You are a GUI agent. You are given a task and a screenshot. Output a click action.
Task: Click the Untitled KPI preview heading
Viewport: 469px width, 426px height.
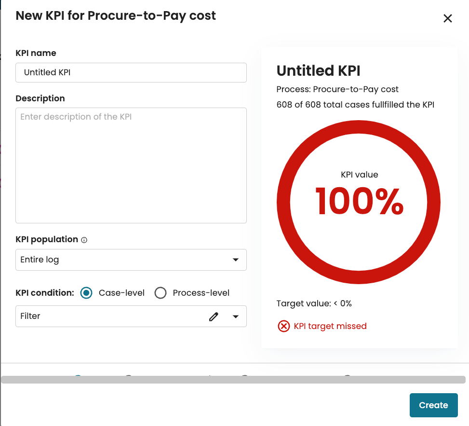click(x=318, y=71)
